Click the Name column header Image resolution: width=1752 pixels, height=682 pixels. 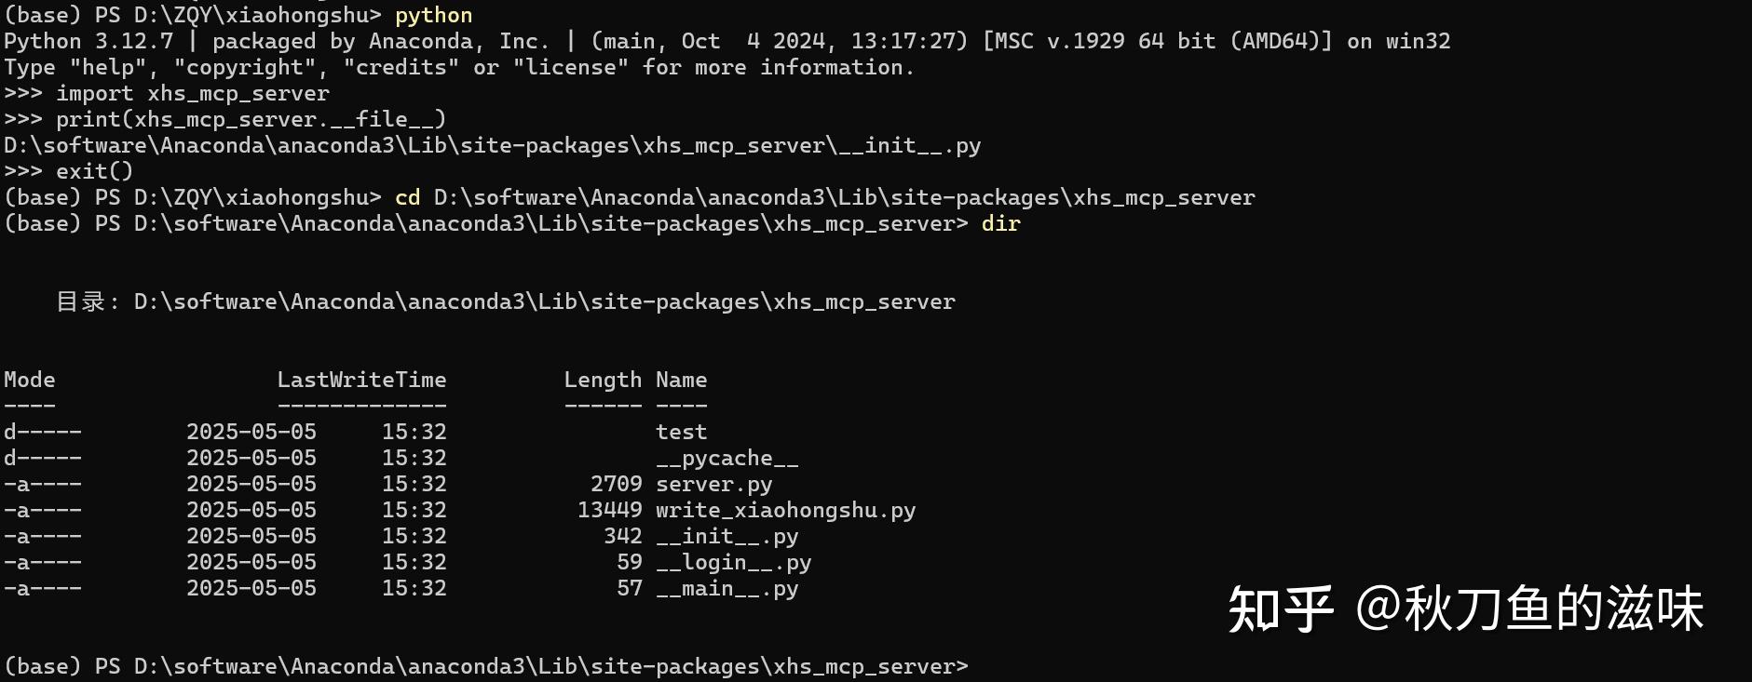pos(681,381)
